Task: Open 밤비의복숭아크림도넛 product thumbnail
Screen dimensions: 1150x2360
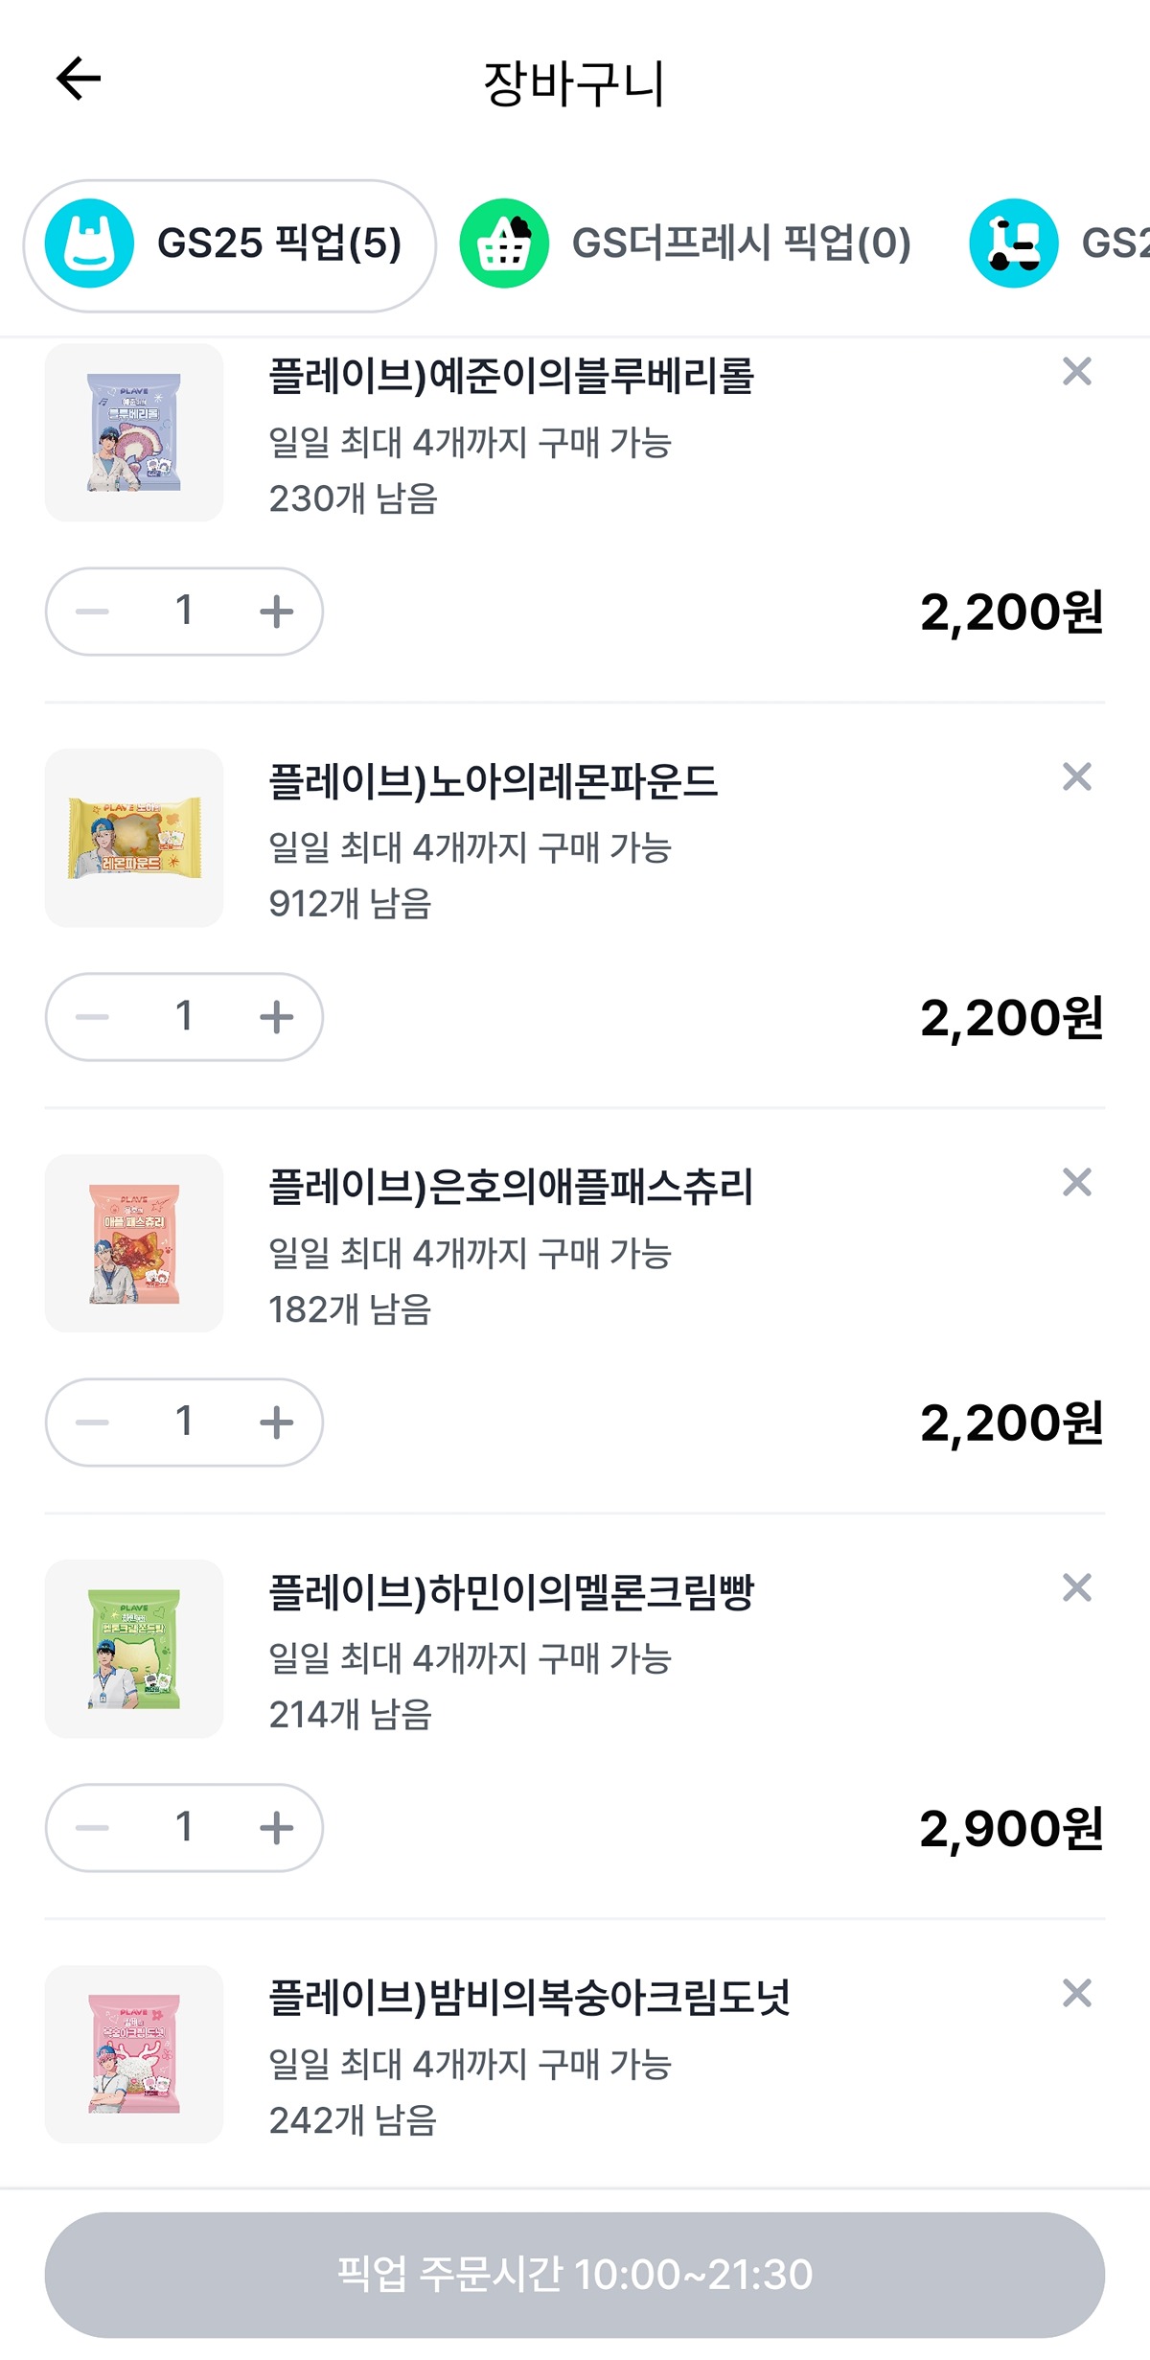Action: click(x=134, y=2054)
